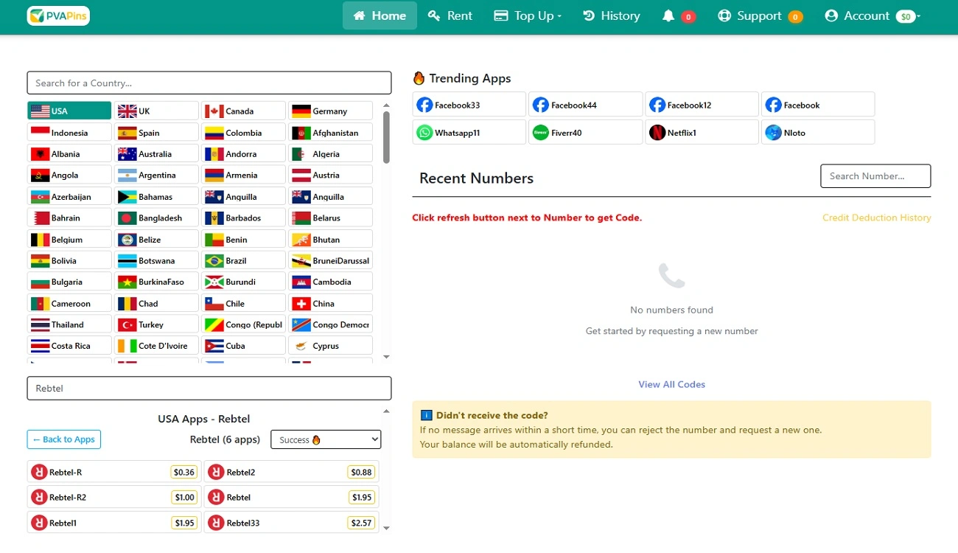Screen dimensions: 958x553
Task: Go to the Home tab
Action: (380, 15)
